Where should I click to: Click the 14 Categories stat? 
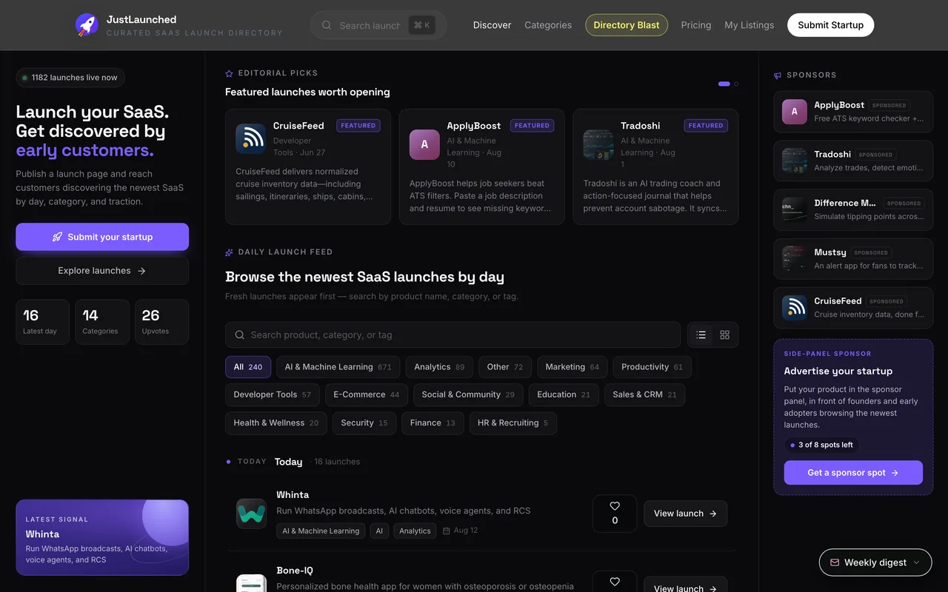102,322
